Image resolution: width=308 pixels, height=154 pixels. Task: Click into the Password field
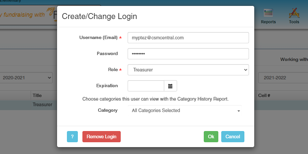click(x=188, y=54)
